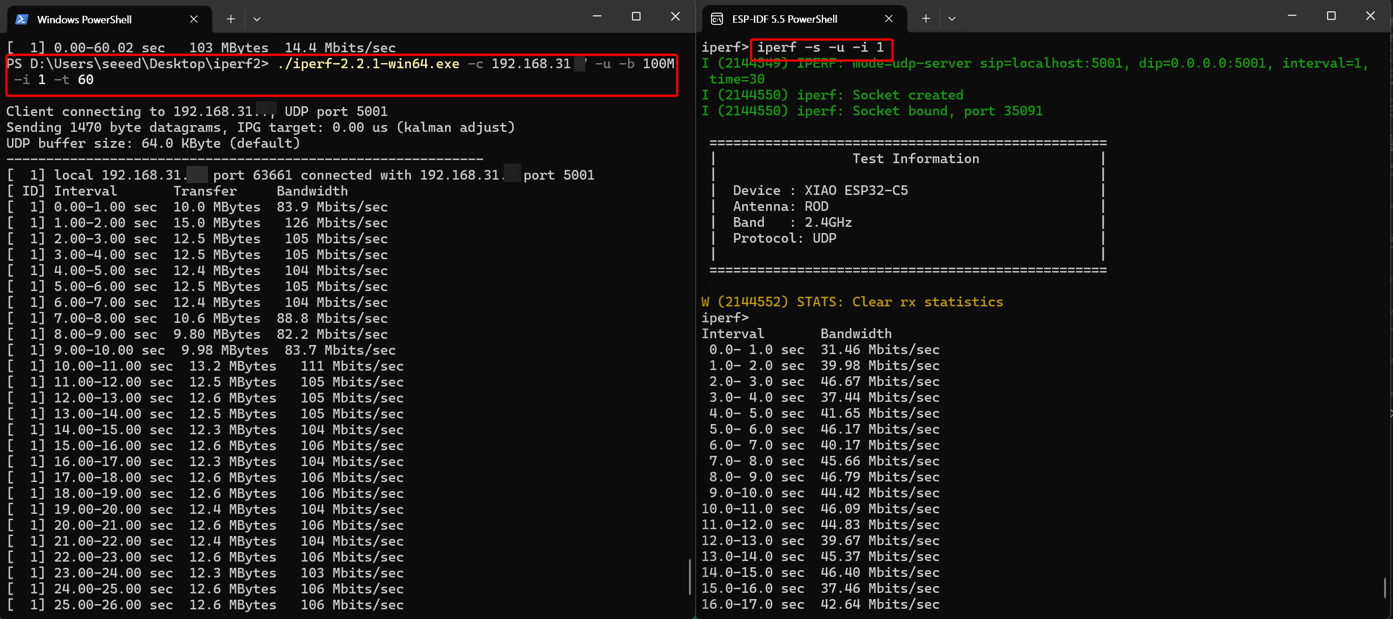
Task: Close the Windows PowerShell window
Action: (675, 16)
